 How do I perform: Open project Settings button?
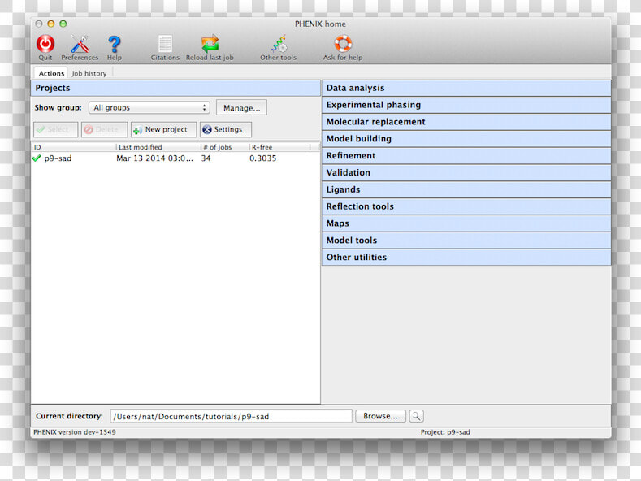coord(226,130)
